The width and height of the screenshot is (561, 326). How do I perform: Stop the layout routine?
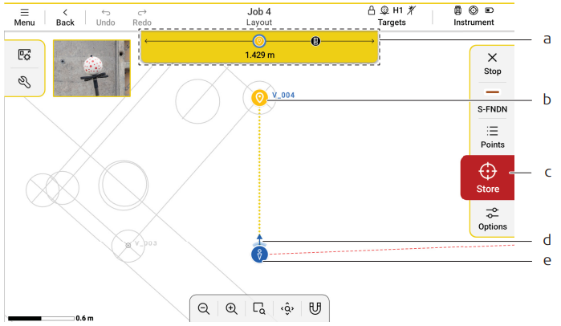492,63
